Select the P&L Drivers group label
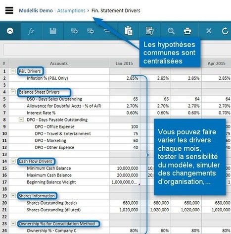 (30, 71)
